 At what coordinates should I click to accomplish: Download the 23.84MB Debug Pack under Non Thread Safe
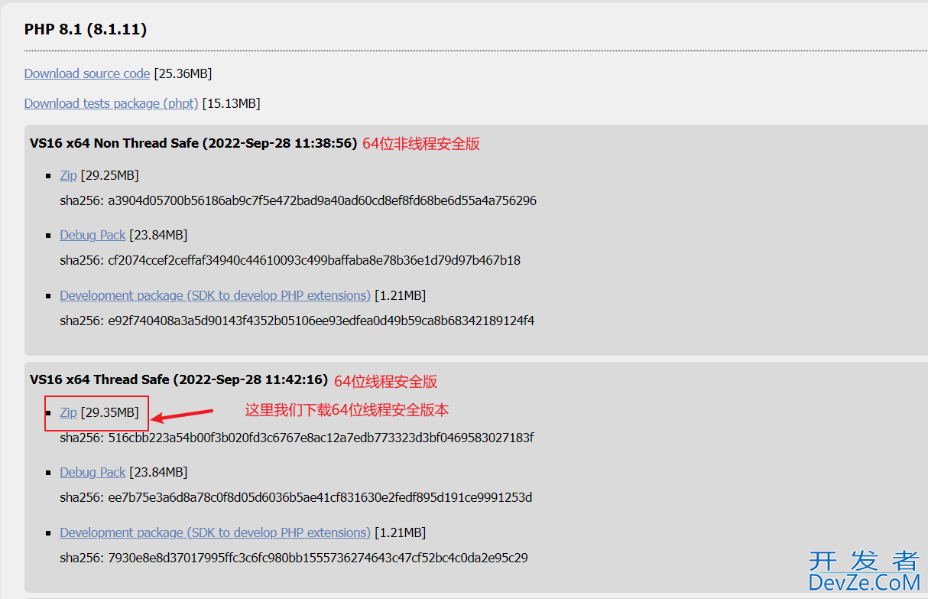click(92, 235)
